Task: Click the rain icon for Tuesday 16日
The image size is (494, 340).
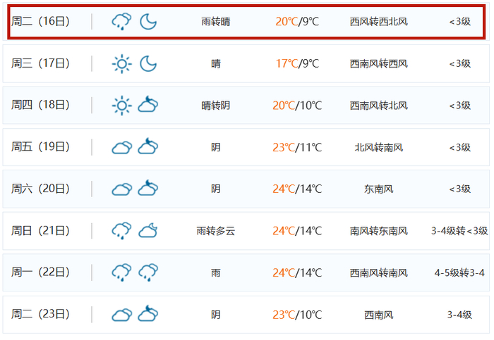Action: coord(121,22)
